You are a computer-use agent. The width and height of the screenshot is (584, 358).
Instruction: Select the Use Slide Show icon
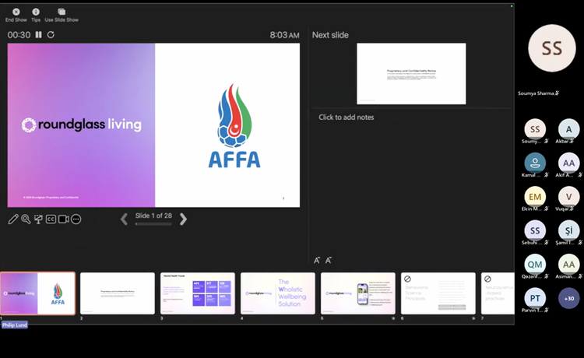pyautogui.click(x=62, y=12)
